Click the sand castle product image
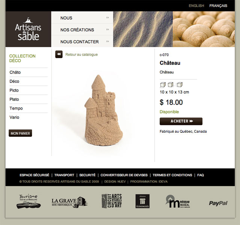Image resolution: width=240 pixels, height=225 pixels. click(104, 110)
